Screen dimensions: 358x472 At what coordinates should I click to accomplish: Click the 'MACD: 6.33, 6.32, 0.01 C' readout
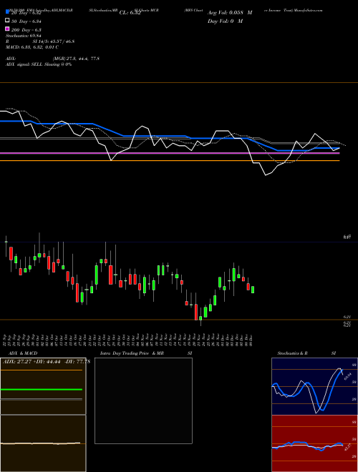click(x=32, y=47)
